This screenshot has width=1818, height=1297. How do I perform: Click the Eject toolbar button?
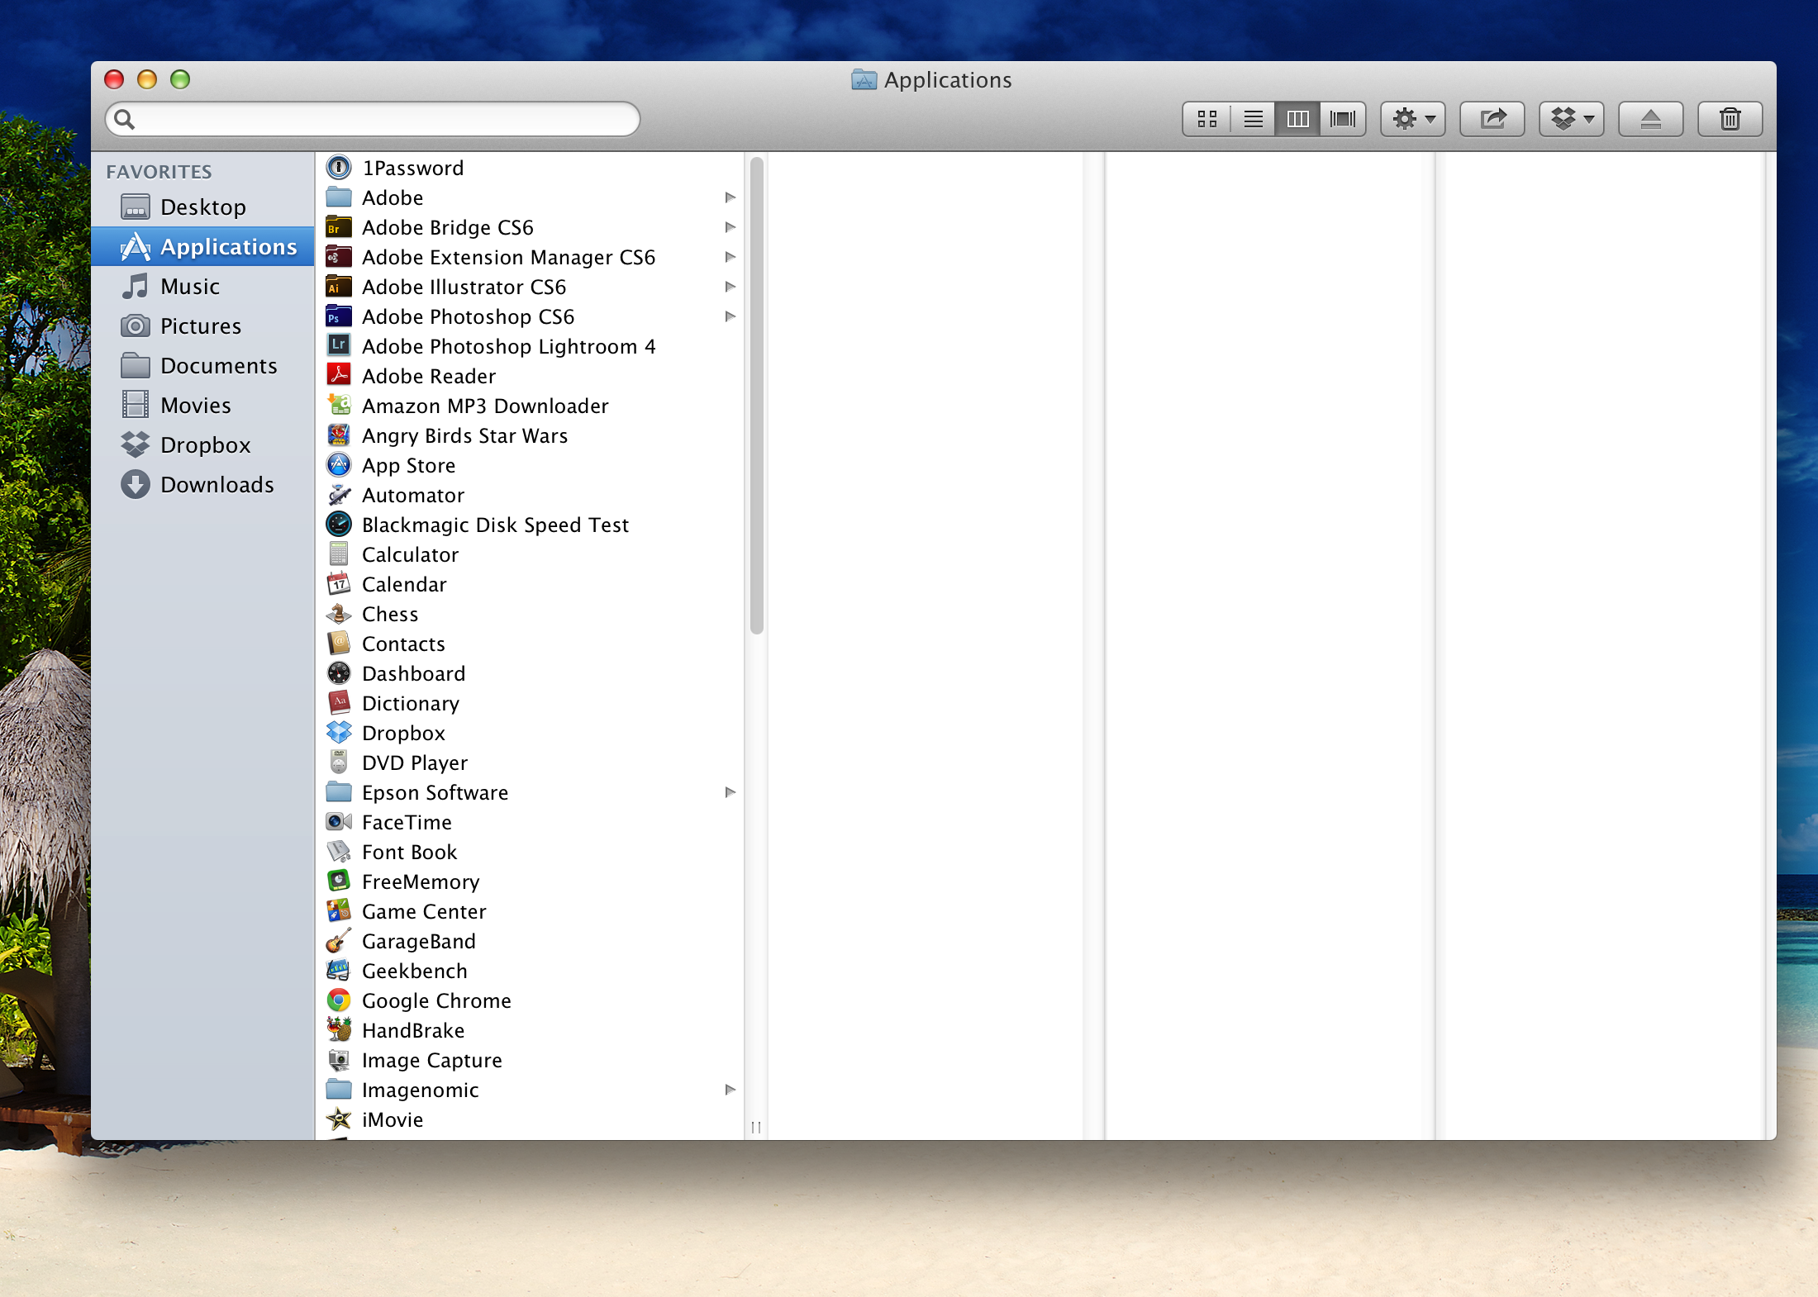1651,119
